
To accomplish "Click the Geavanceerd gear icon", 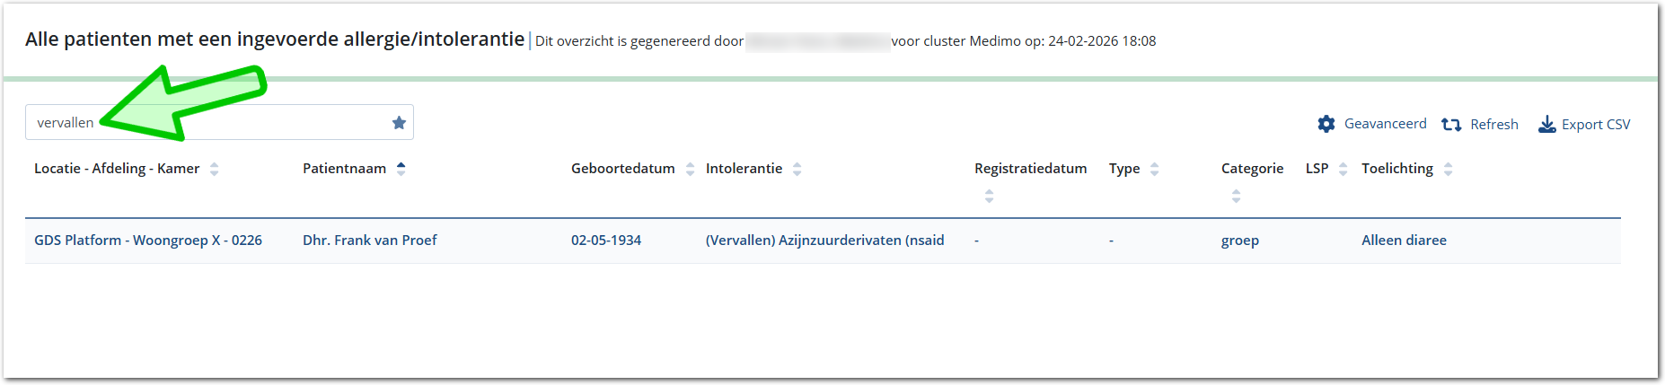I will tap(1326, 124).
